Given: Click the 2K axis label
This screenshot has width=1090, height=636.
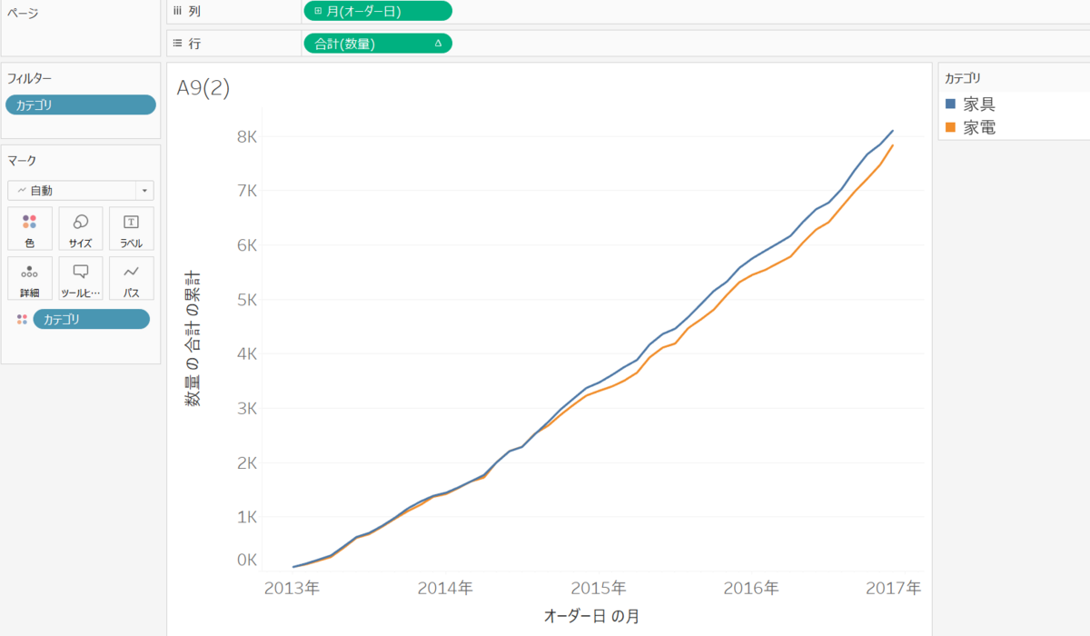Looking at the screenshot, I should point(246,462).
